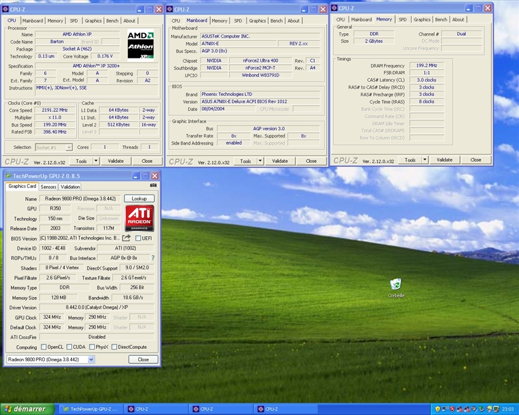Toggle the PhysX checkbox
Screen dimensions: 519x415
pyautogui.click(x=92, y=347)
